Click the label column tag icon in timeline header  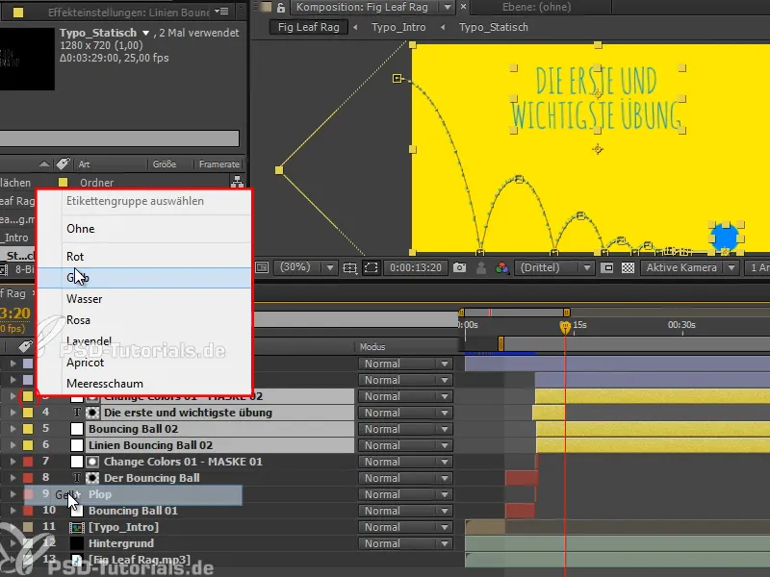point(26,346)
